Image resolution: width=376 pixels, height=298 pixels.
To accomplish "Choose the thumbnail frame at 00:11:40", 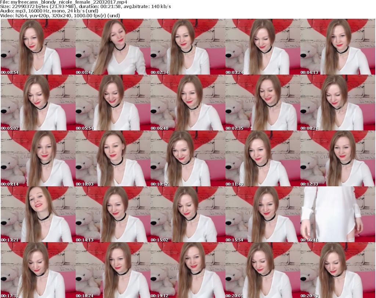I will pyautogui.click(x=263, y=158).
